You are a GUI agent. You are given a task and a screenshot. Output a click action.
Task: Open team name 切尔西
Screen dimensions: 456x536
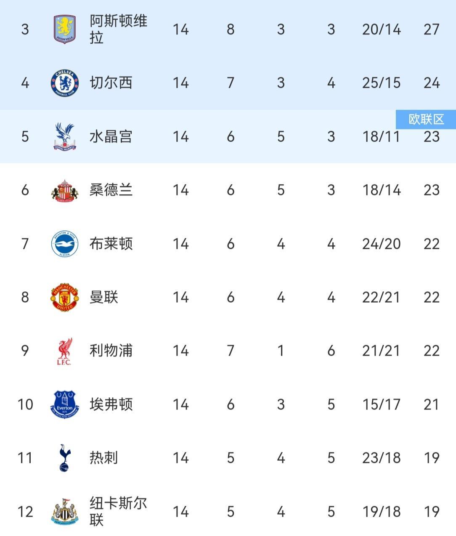coord(111,83)
